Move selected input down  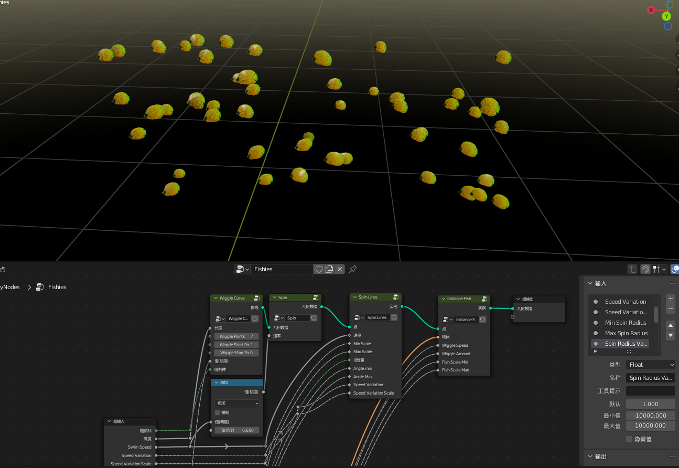[671, 336]
